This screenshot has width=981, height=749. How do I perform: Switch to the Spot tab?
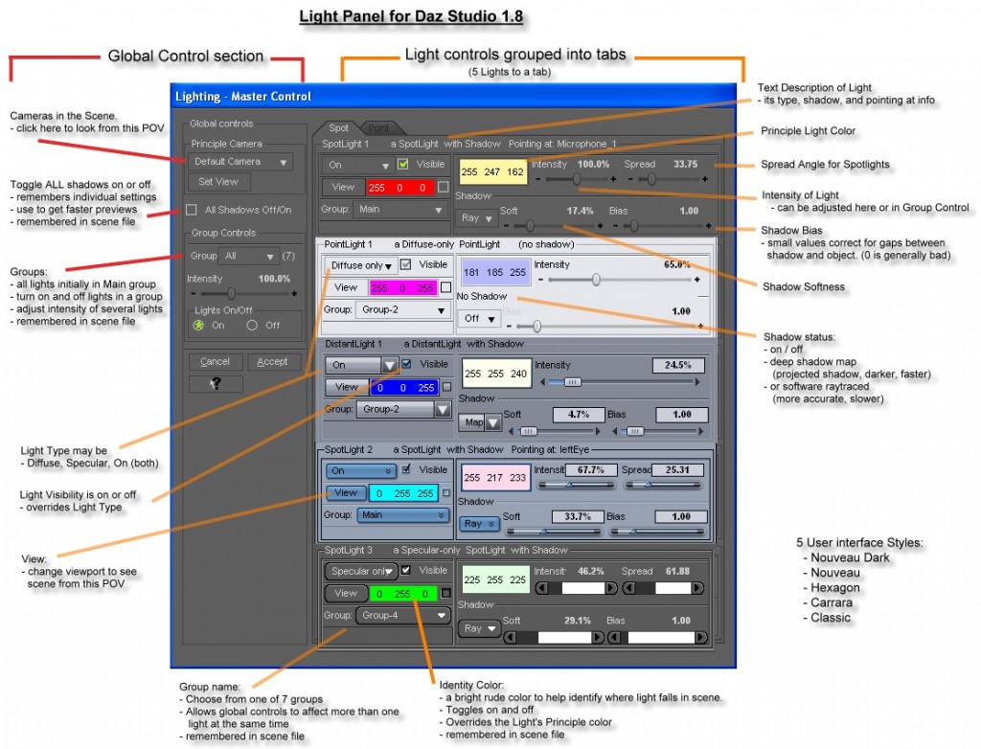click(338, 127)
